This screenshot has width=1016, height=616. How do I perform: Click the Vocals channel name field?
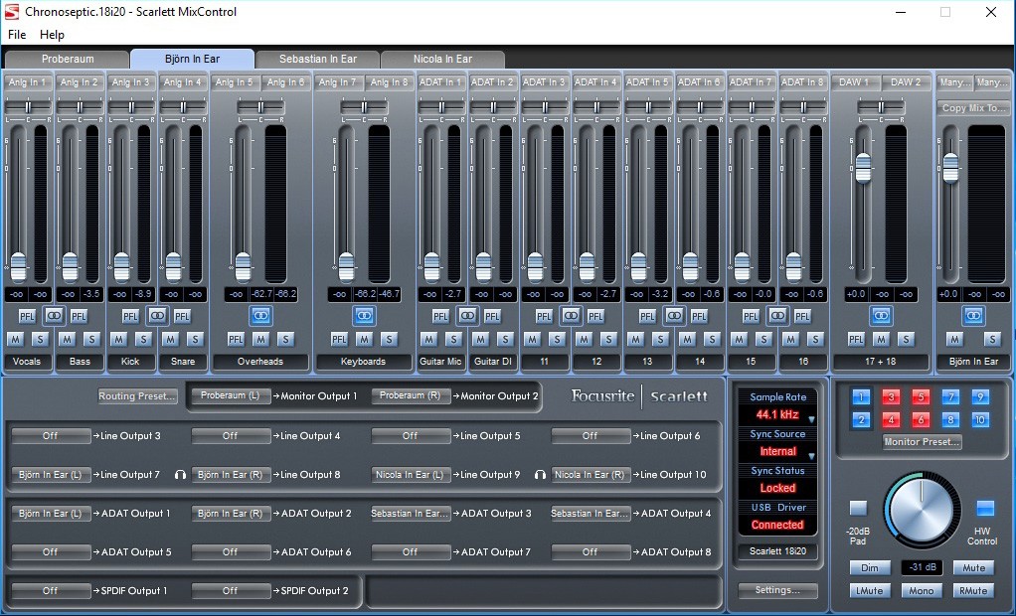(x=27, y=362)
